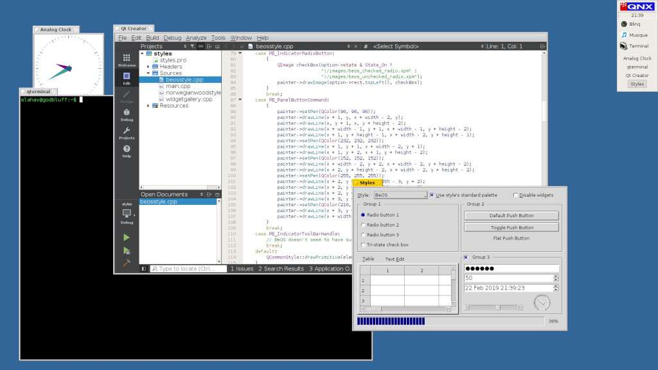Launch Musique from the QNX panel
The image size is (658, 370).
634,35
